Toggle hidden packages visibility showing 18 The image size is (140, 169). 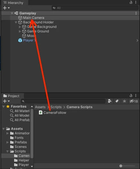tap(134, 101)
